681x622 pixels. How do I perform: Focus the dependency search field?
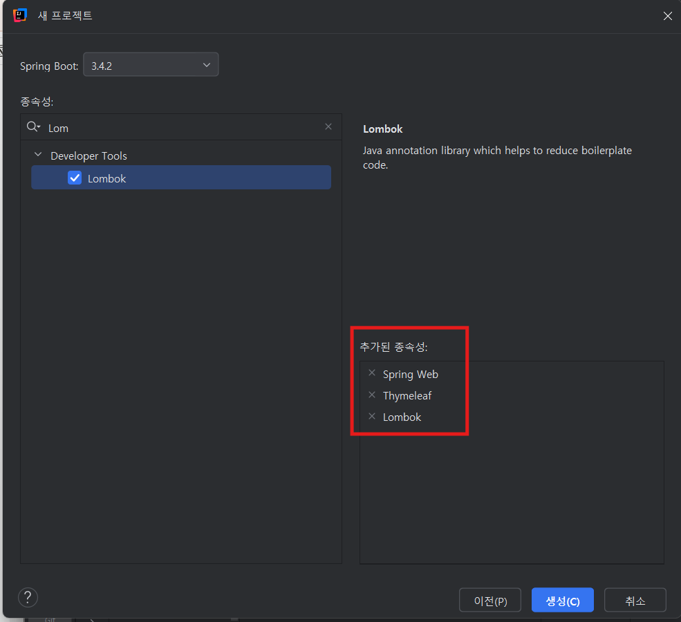coord(181,127)
